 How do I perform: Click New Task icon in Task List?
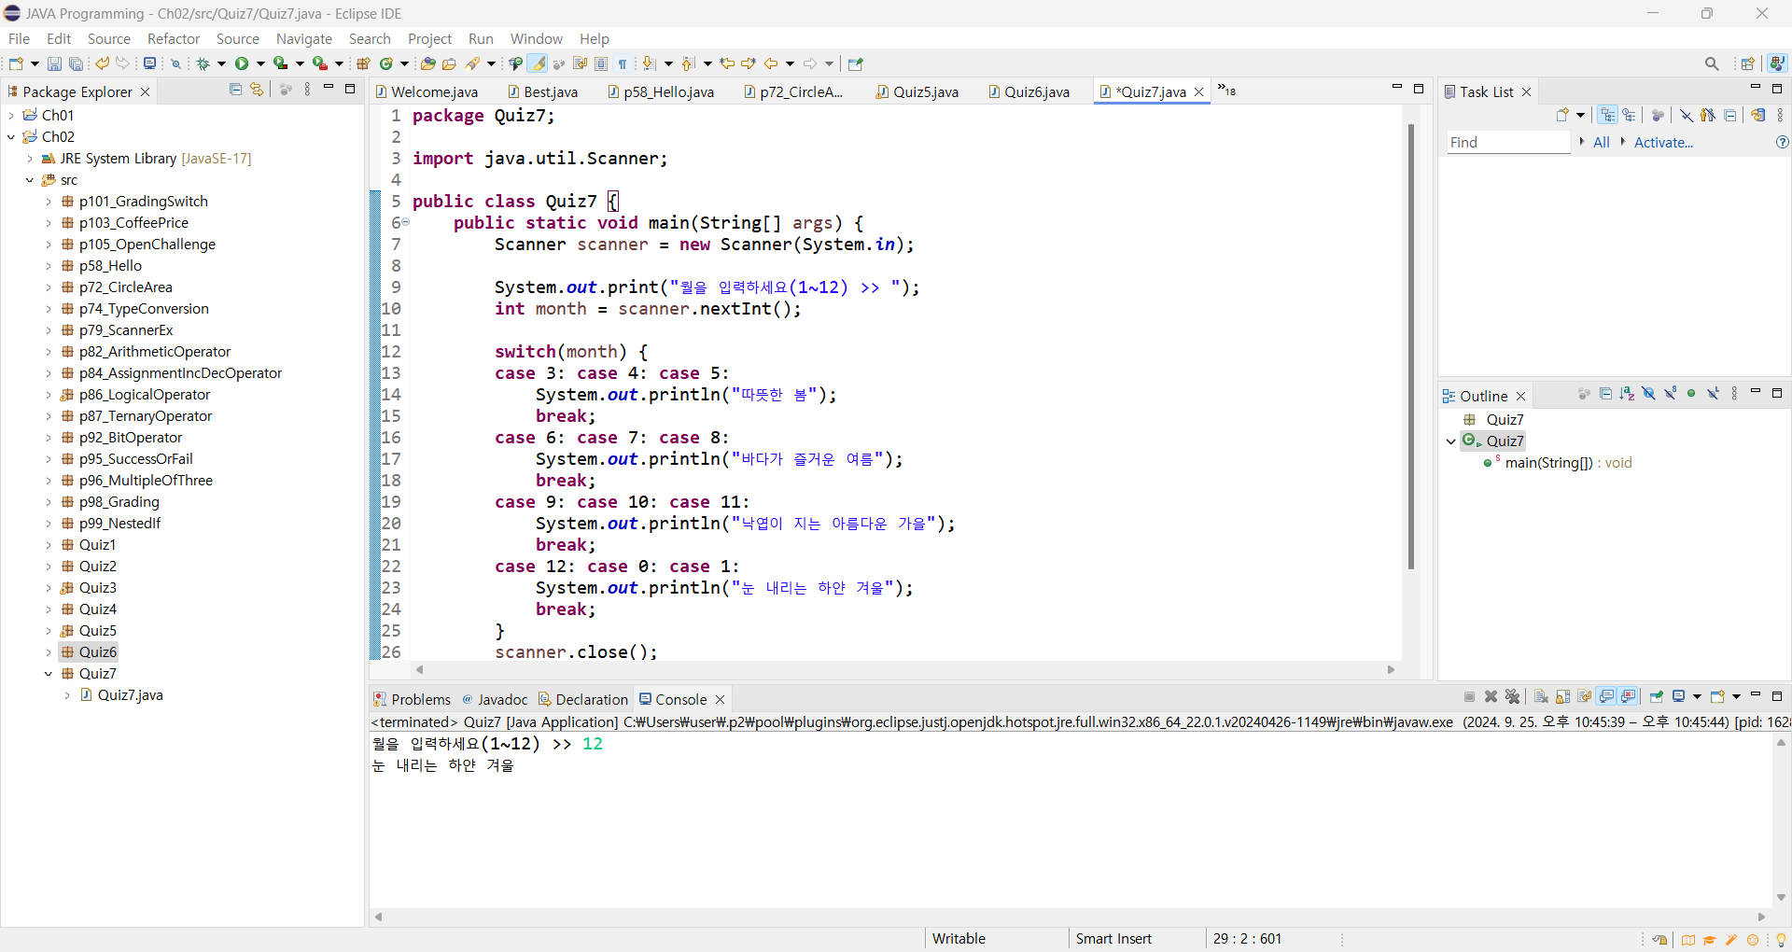tap(1562, 115)
